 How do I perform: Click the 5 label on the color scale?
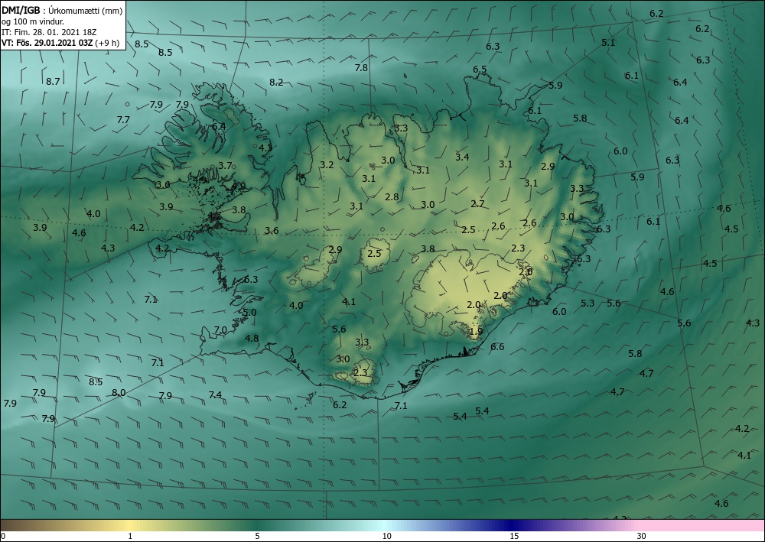coord(257,536)
